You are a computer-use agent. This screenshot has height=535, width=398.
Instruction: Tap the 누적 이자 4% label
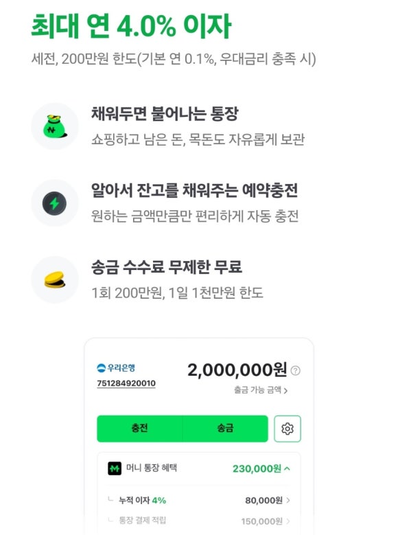tap(142, 501)
